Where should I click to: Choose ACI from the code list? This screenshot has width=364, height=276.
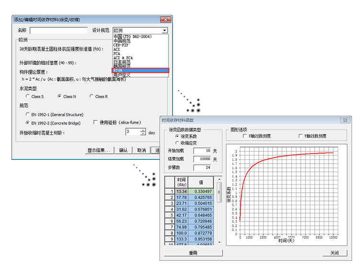point(116,49)
